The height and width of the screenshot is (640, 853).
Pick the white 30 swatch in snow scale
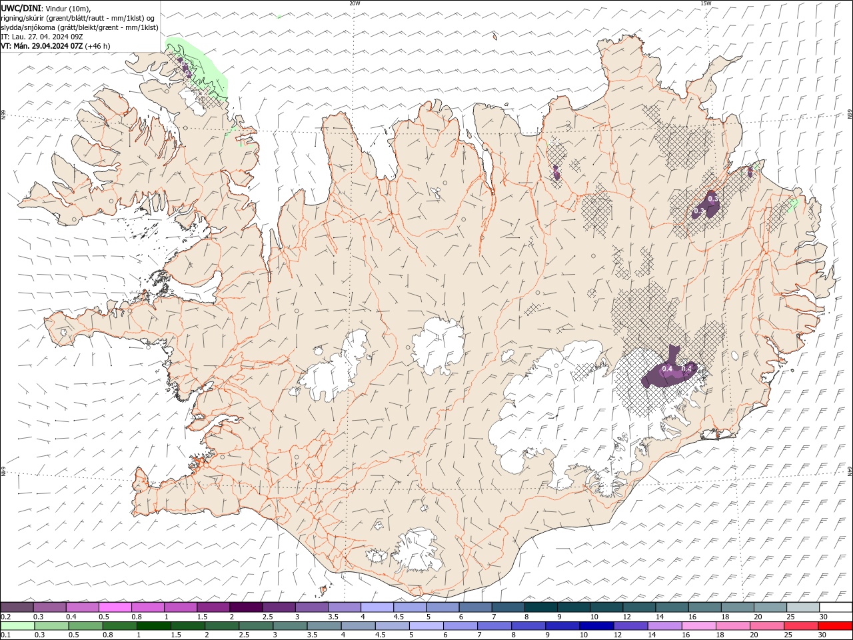click(x=836, y=607)
